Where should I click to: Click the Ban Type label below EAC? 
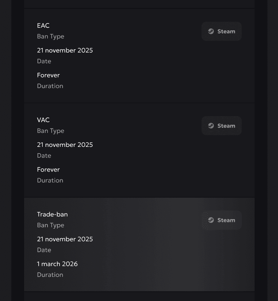click(x=50, y=36)
